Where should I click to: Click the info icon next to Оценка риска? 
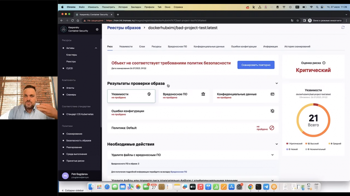(324, 63)
